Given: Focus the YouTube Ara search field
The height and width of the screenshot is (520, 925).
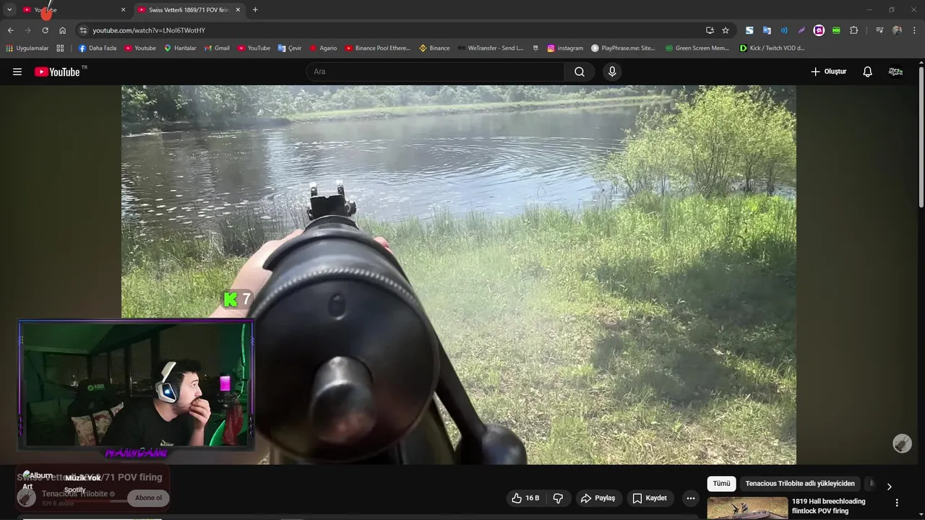Looking at the screenshot, I should (435, 71).
